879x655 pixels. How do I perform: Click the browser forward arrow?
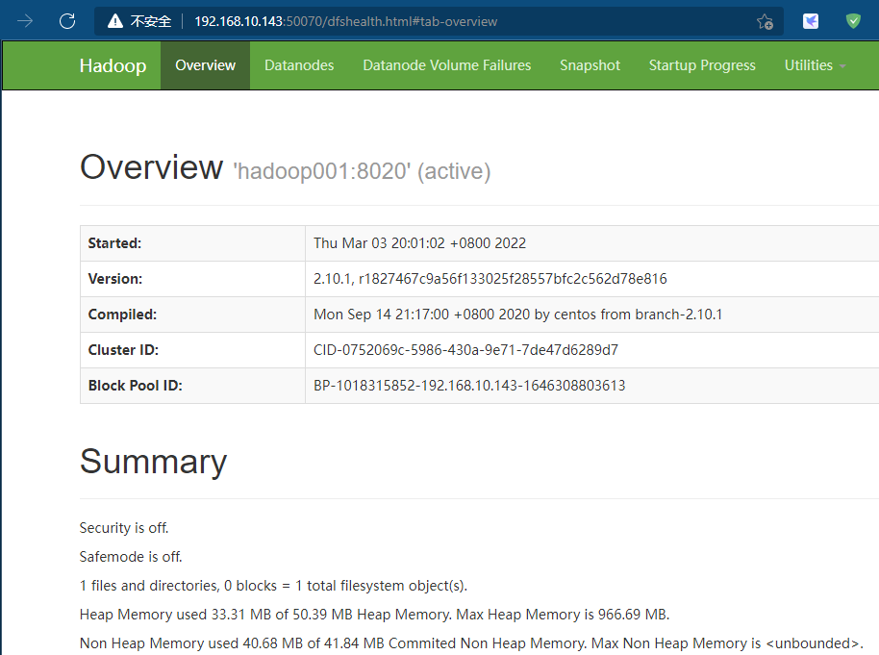tap(25, 21)
